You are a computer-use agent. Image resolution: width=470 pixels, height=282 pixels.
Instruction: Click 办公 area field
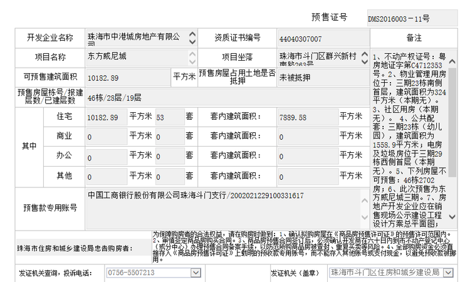(x=107, y=157)
